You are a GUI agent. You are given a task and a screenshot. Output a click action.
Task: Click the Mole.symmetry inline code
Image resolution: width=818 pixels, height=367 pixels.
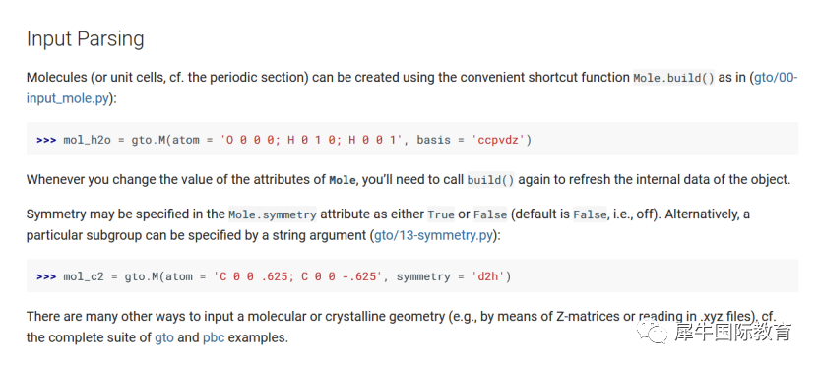point(273,214)
